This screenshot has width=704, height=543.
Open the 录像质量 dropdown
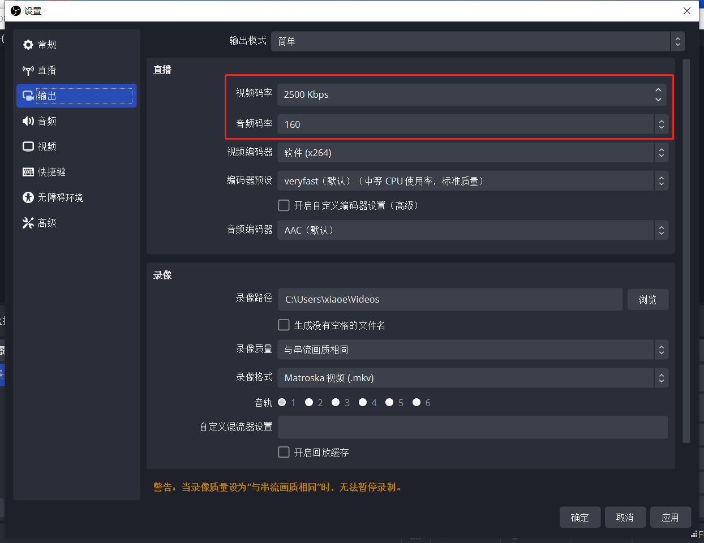(x=472, y=350)
